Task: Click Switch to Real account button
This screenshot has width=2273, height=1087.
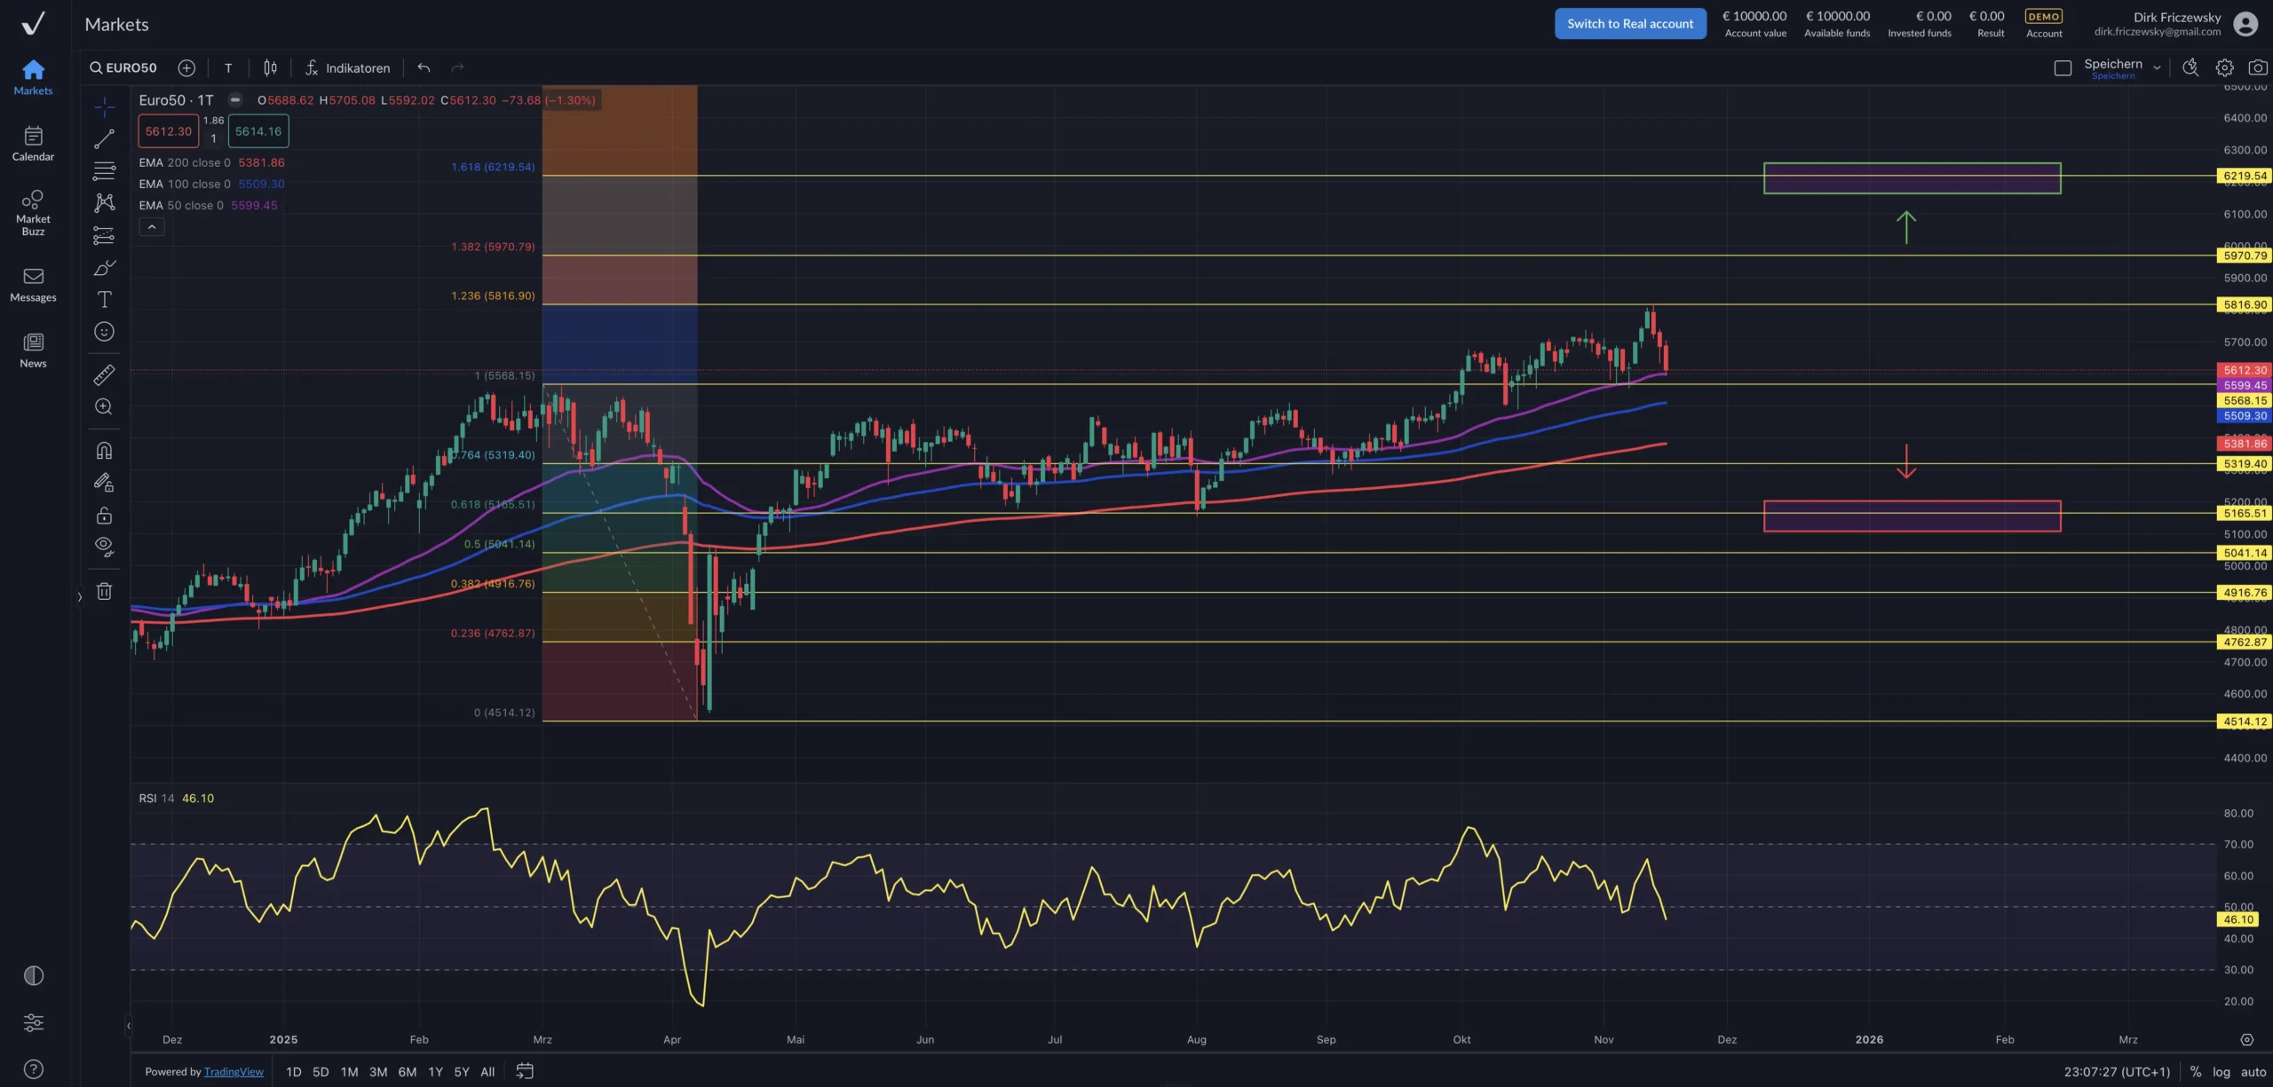Action: 1629,24
